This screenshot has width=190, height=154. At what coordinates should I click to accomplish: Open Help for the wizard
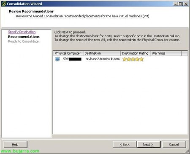click(x=15, y=144)
